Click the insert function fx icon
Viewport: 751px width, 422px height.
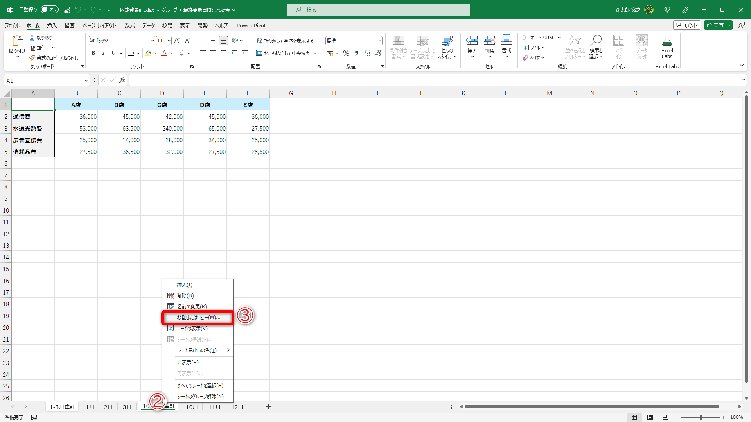pyautogui.click(x=122, y=80)
